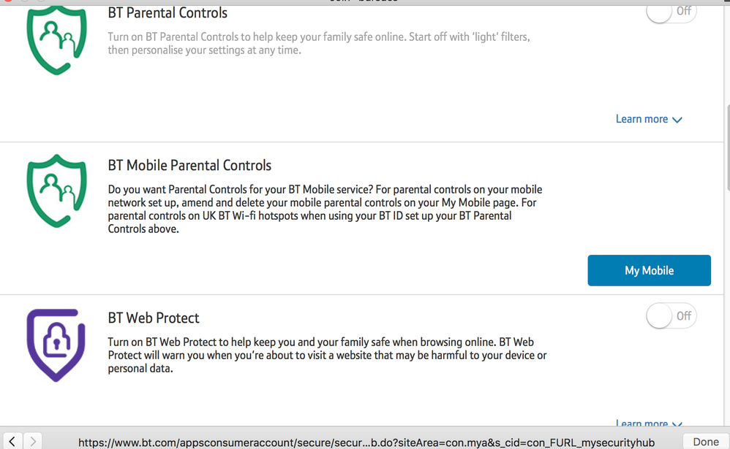Select the BT Web Protect heading
730x449 pixels.
[154, 318]
